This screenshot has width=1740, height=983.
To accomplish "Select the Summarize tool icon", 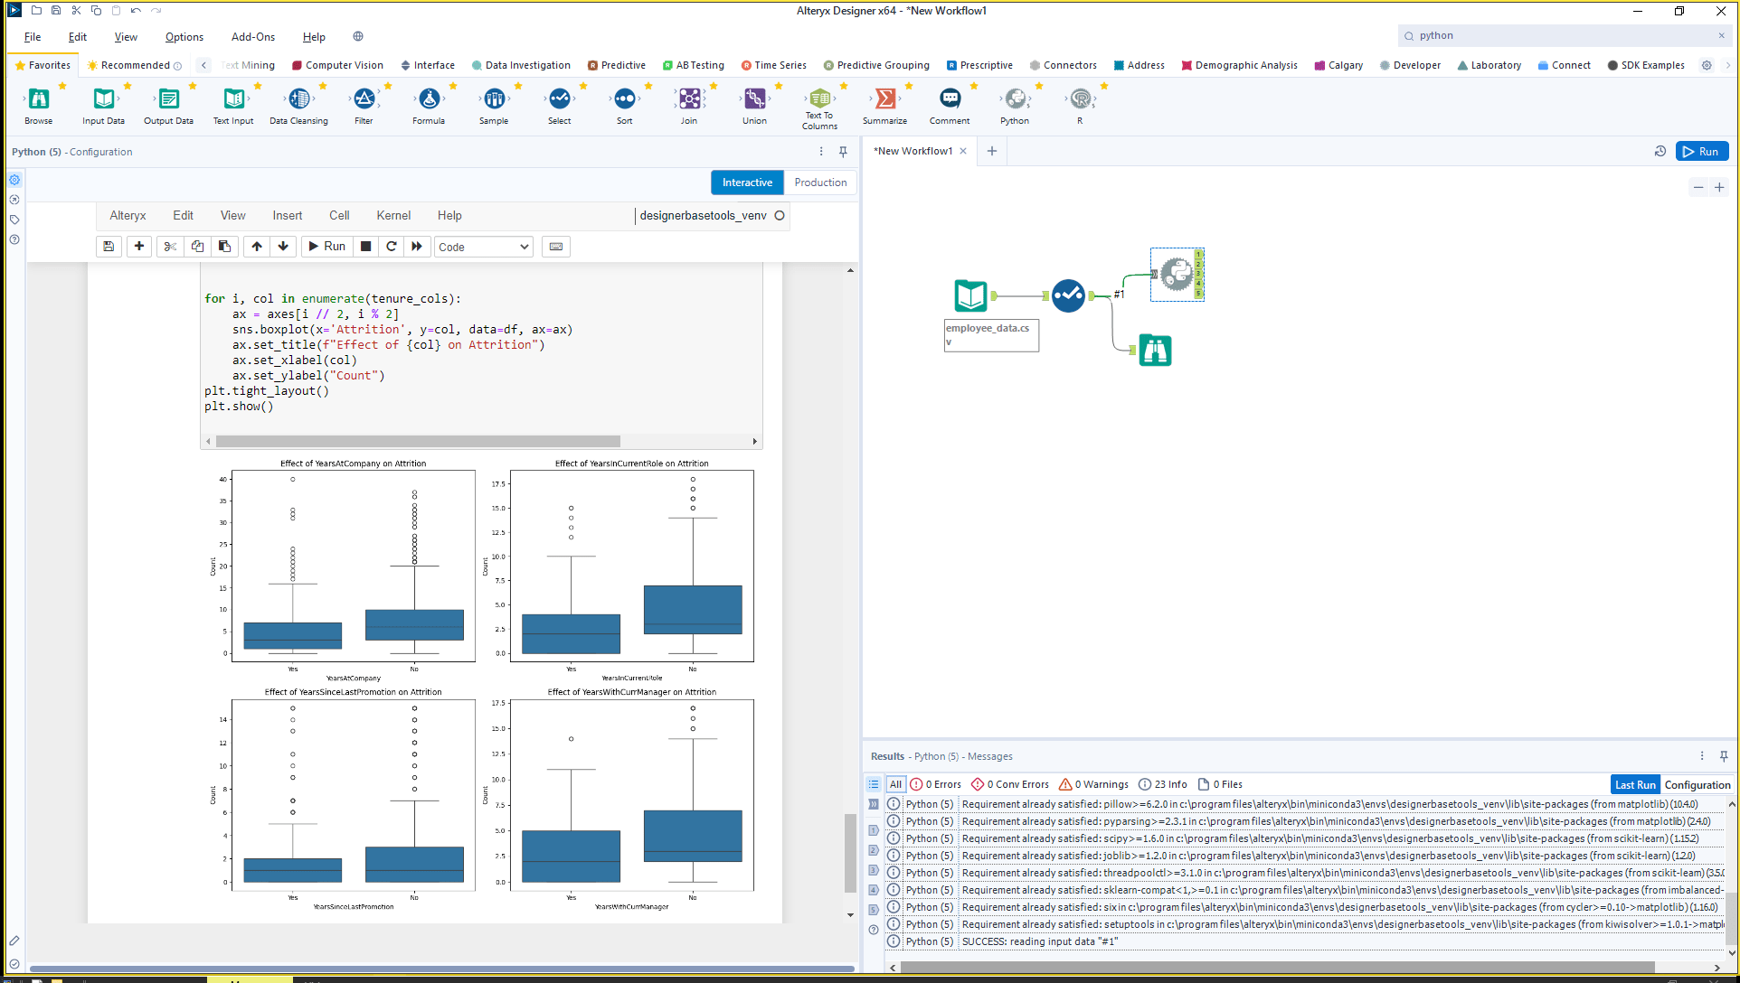I will coord(884,99).
